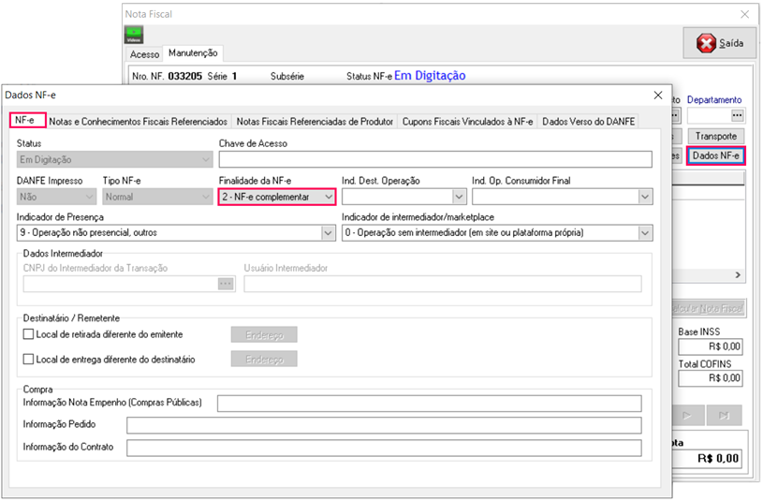This screenshot has width=763, height=501.
Task: Click the Transporte button
Action: [716, 137]
